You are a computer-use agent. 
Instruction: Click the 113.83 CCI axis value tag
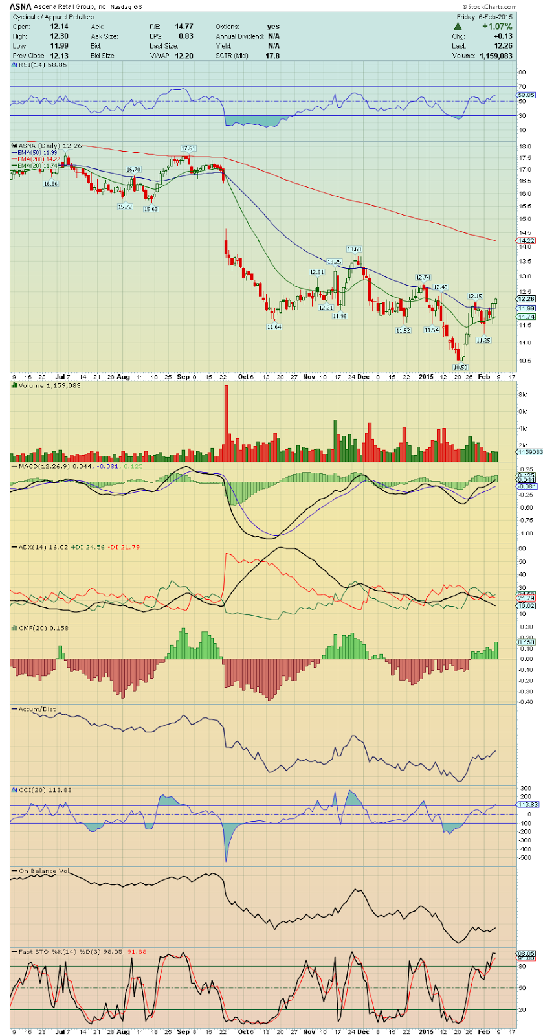[527, 805]
